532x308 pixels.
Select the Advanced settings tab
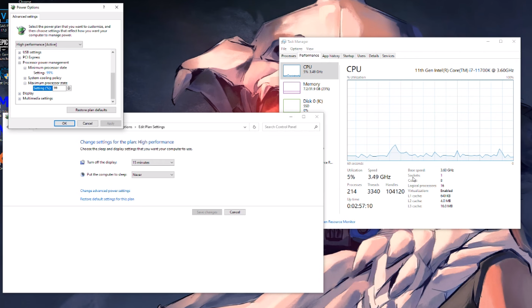(x=25, y=16)
